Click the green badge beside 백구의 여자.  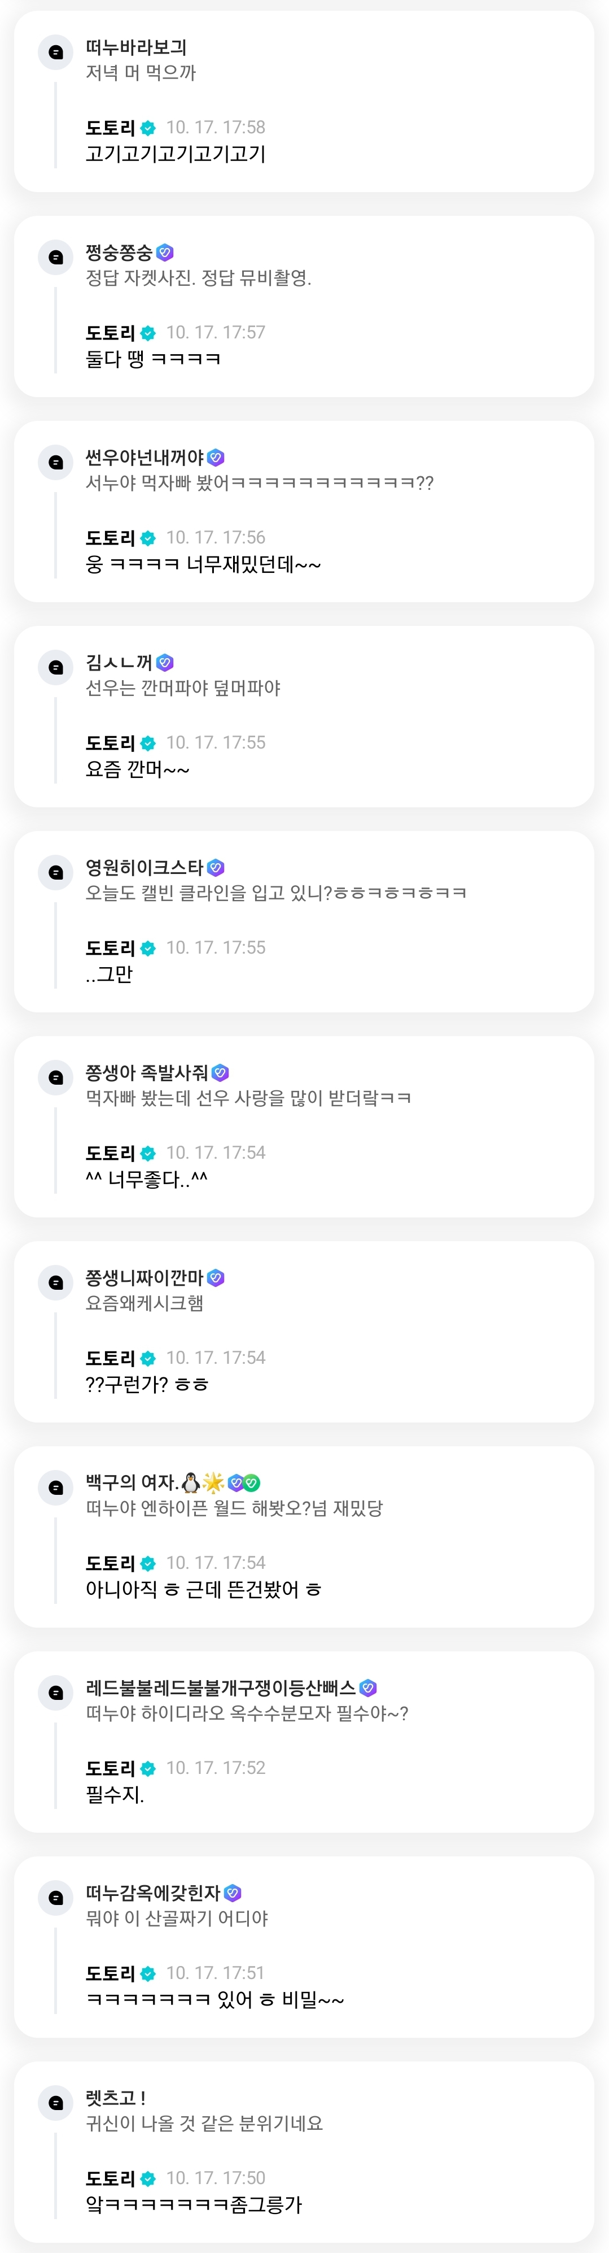252,1482
